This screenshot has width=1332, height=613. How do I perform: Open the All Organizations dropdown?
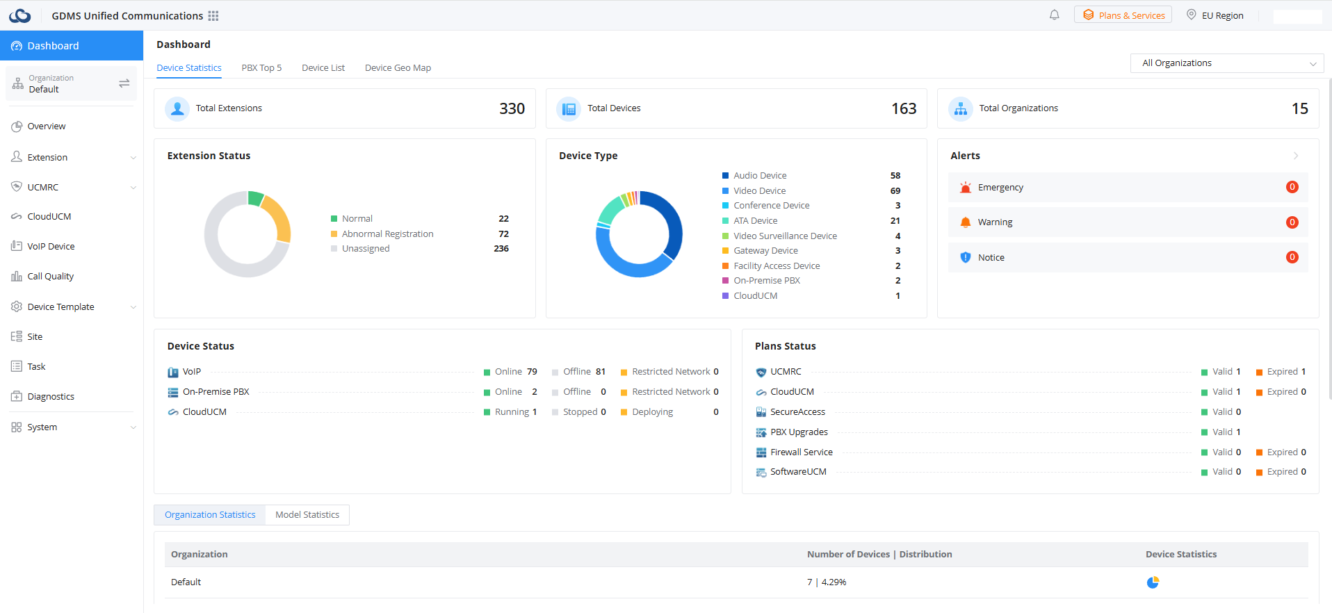(1228, 63)
